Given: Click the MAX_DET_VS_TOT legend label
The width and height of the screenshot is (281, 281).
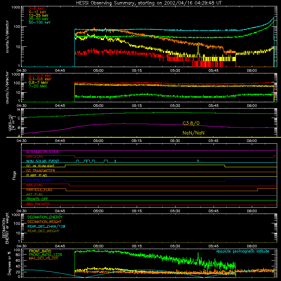Looking at the screenshot, I should coord(44,258).
